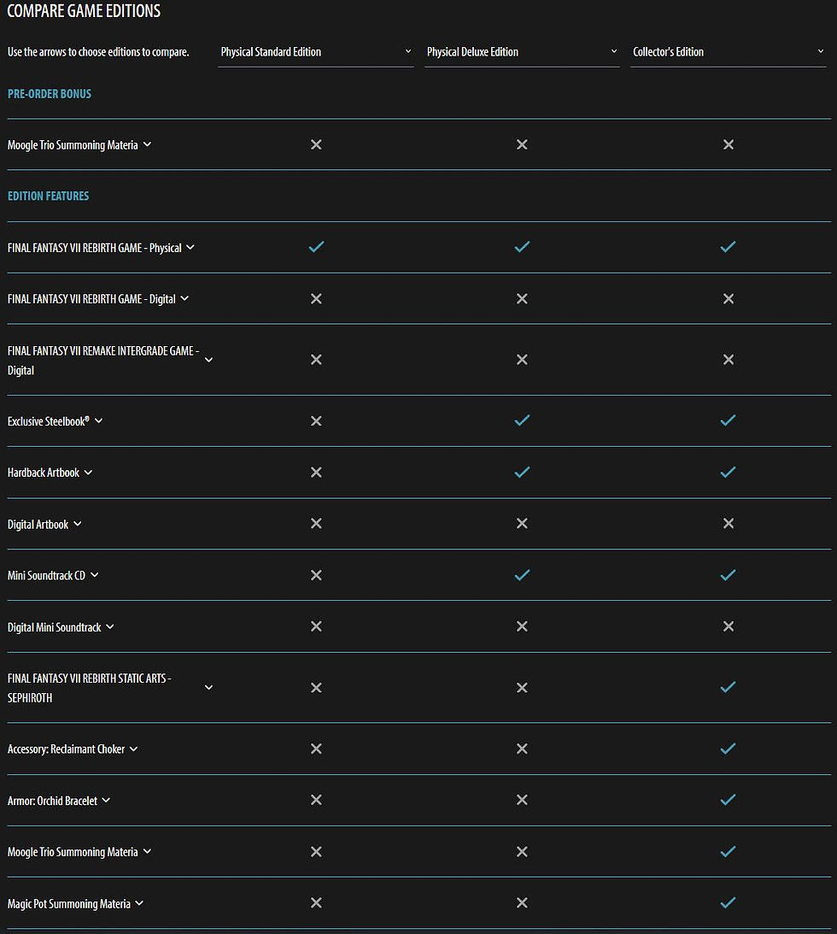Click checkmark for Exclusive Steelbook Deluxe Edition

pyautogui.click(x=522, y=420)
